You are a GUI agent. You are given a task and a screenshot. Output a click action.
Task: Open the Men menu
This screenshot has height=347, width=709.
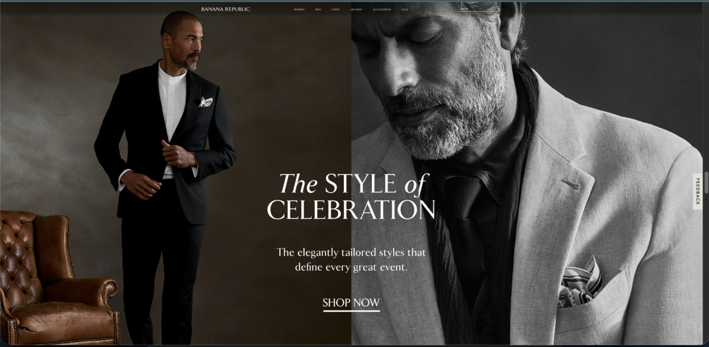318,10
